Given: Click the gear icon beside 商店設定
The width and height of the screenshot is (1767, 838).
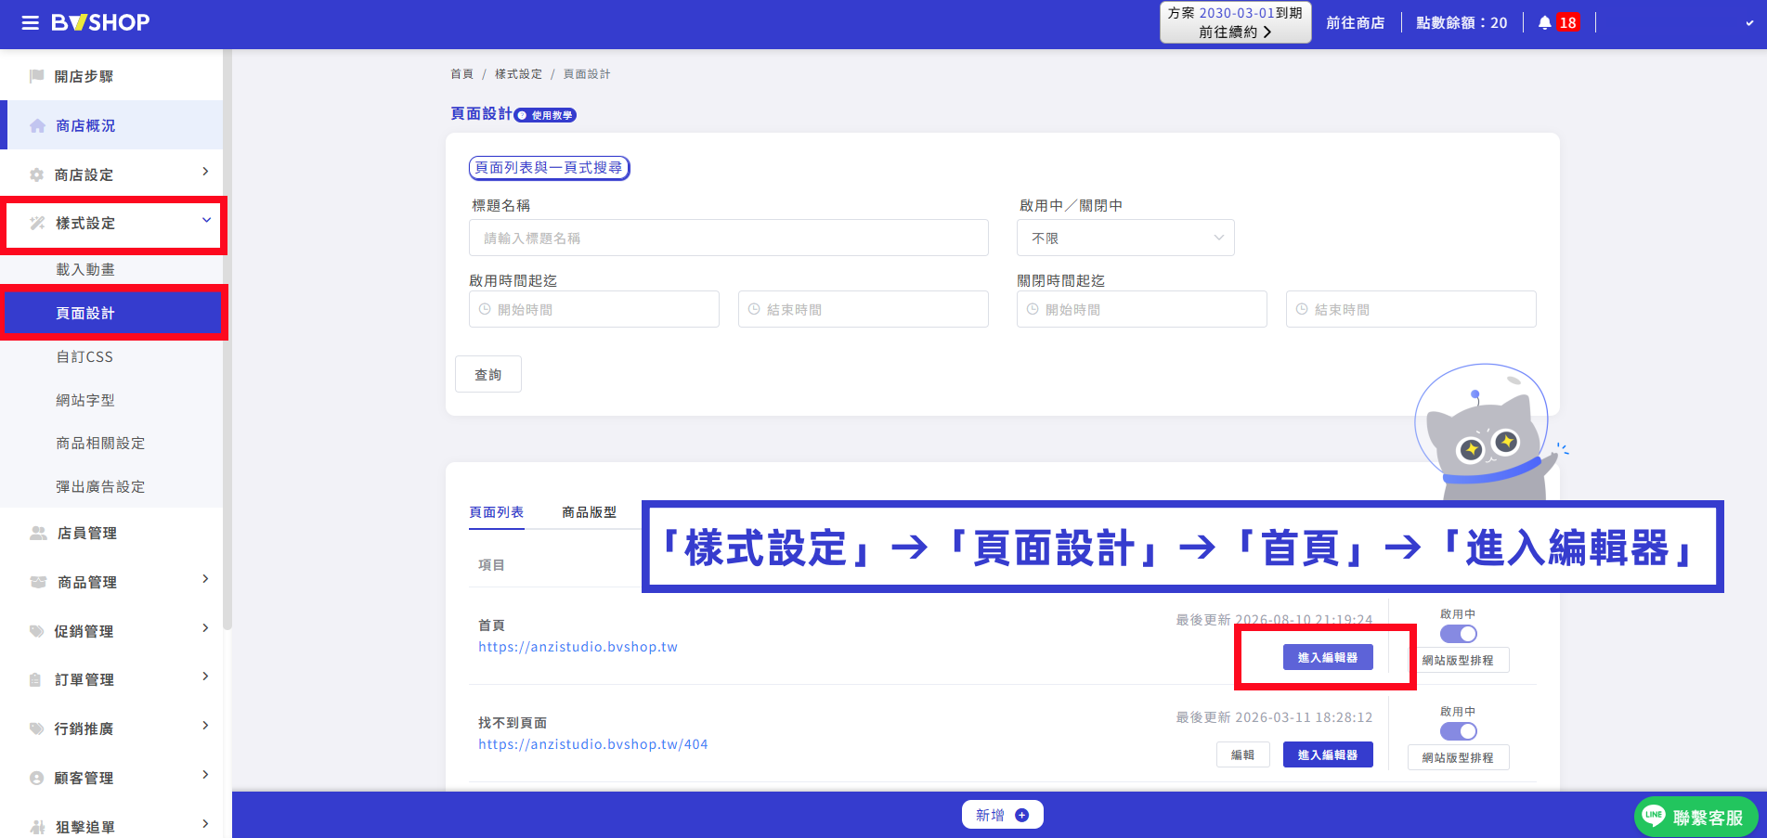Looking at the screenshot, I should click(x=37, y=174).
